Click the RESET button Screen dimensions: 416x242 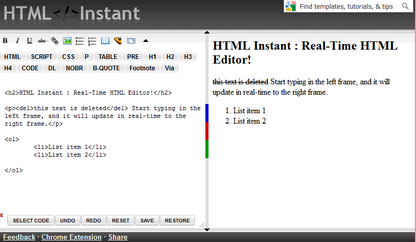point(121,221)
